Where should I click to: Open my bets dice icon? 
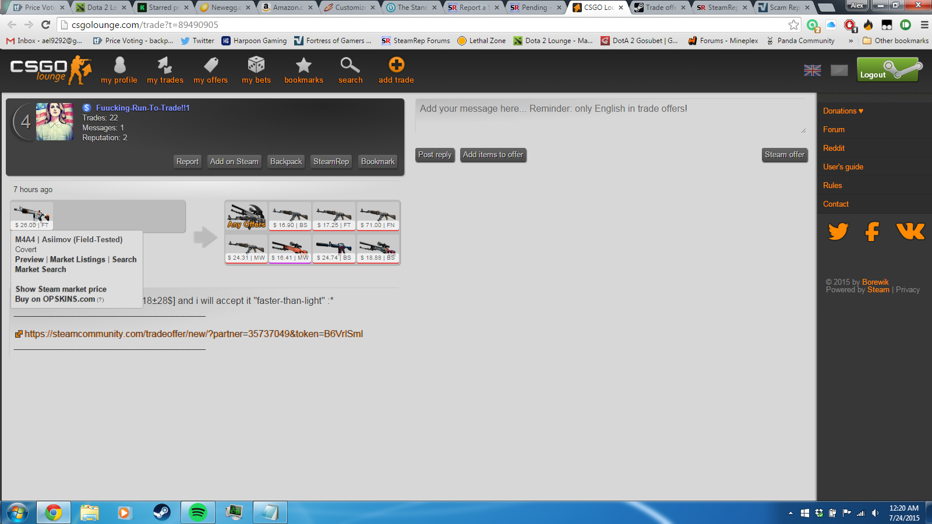click(x=256, y=65)
